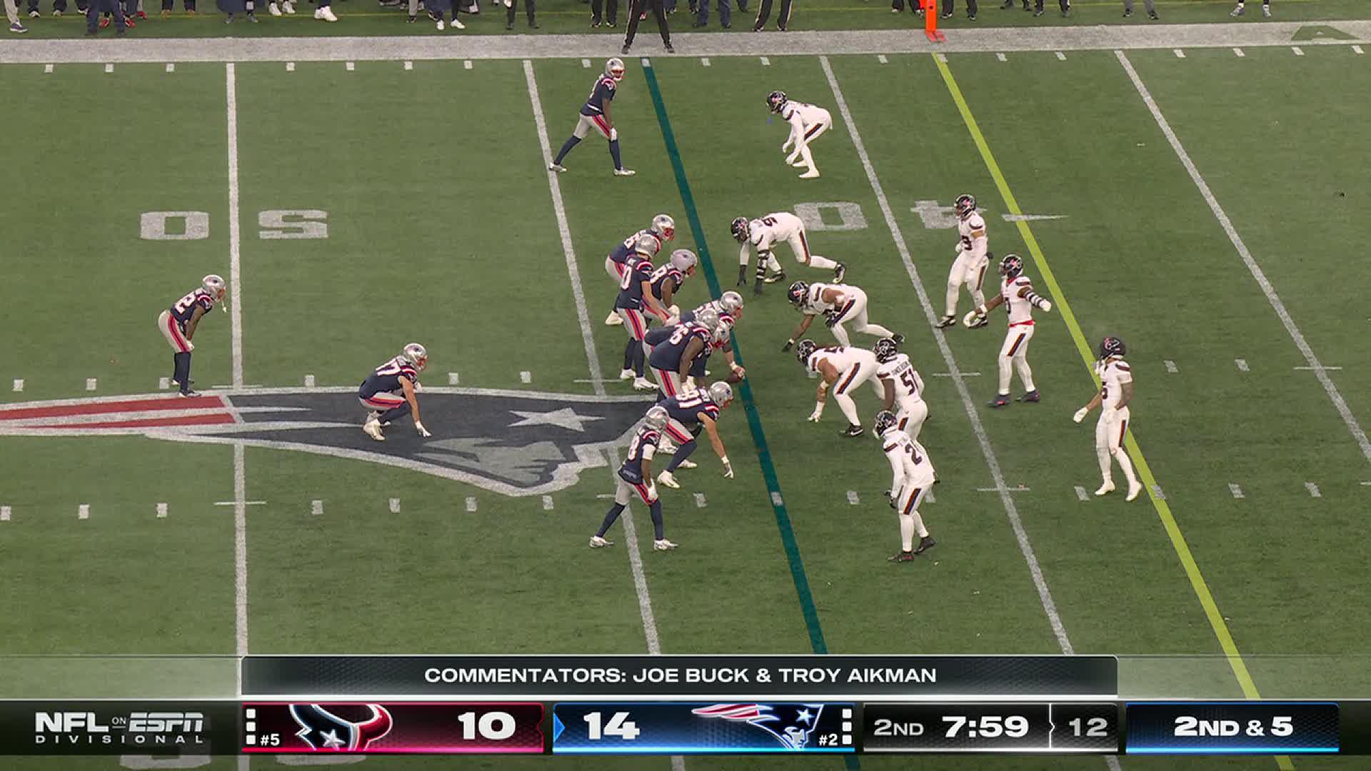This screenshot has height=771, width=1371.
Task: Click the Patriots #2 seed label
Action: pos(827,741)
